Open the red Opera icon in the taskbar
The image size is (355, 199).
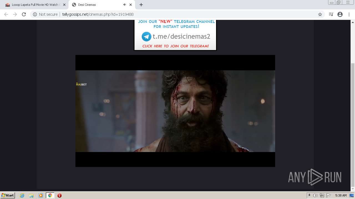[x=59, y=195]
